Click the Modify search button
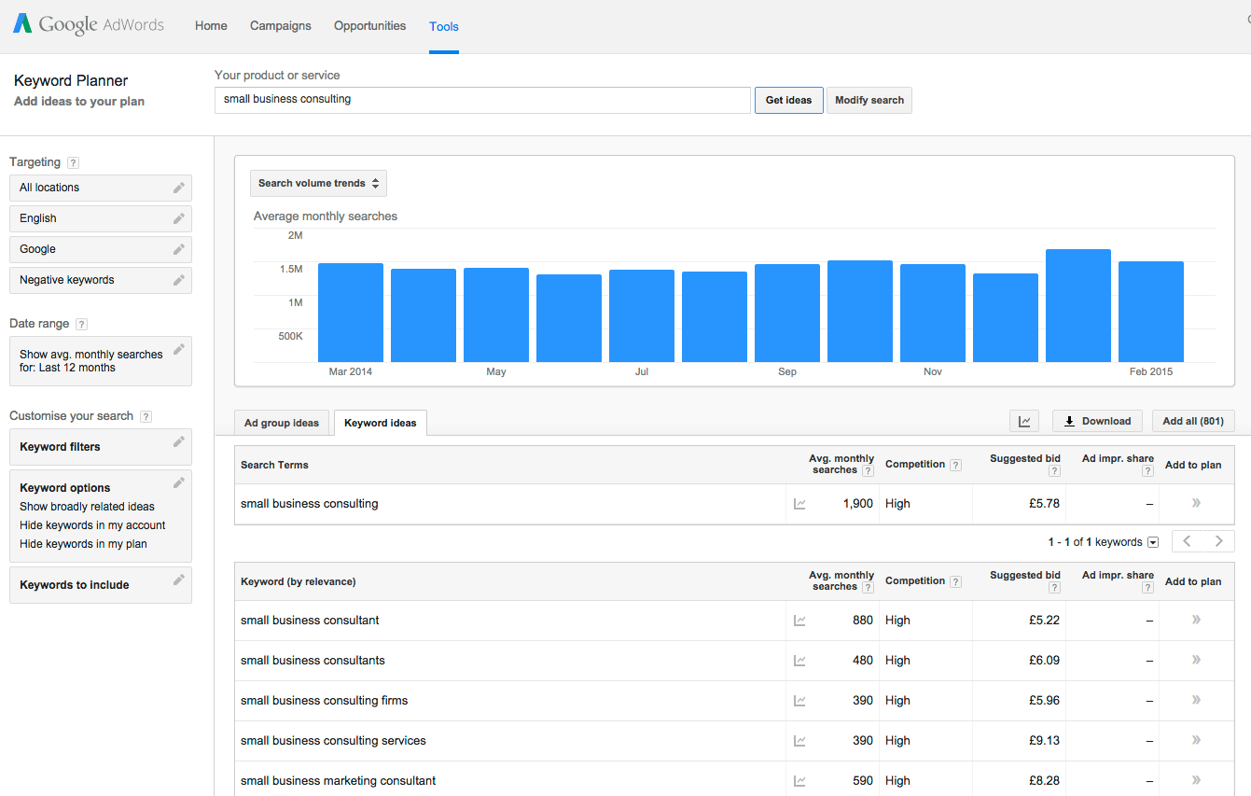This screenshot has height=796, width=1251. (869, 100)
